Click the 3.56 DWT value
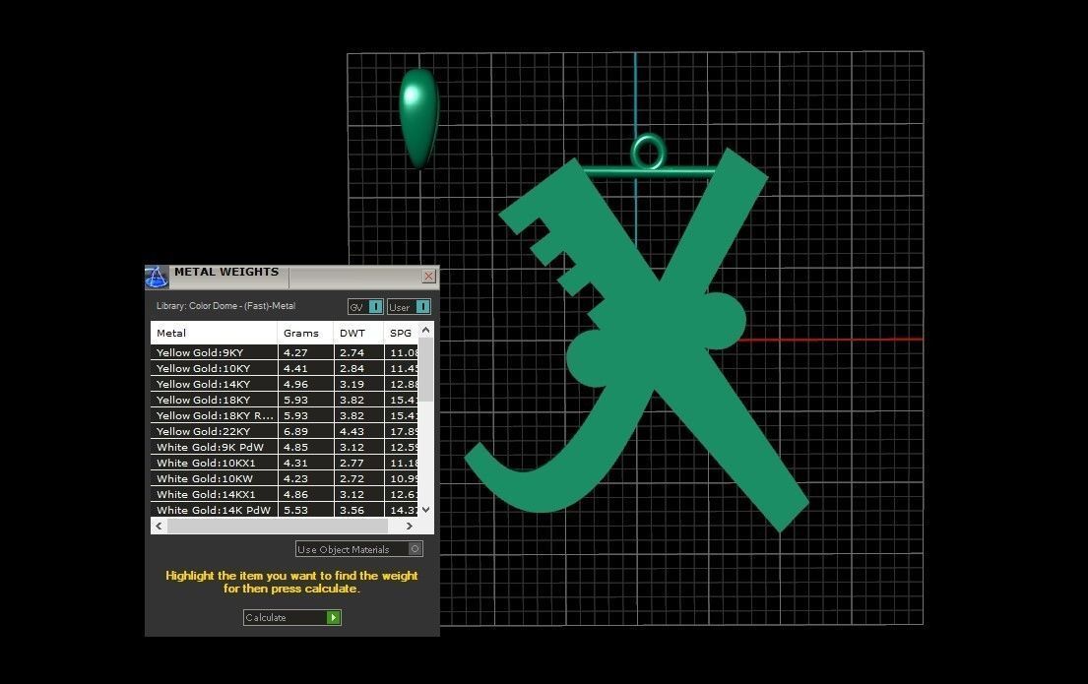The width and height of the screenshot is (1088, 684). 352,510
